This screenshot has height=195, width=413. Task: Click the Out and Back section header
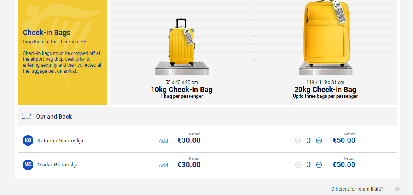tap(207, 117)
